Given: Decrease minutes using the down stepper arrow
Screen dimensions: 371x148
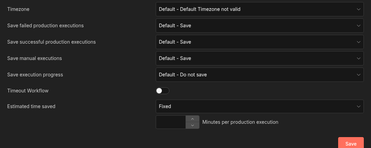Looking at the screenshot, I should coord(192,125).
